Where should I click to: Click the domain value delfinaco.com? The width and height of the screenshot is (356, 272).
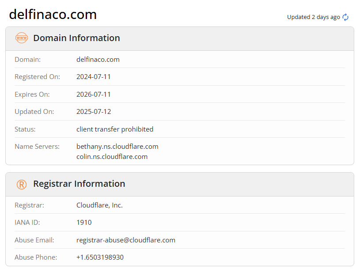(x=98, y=60)
